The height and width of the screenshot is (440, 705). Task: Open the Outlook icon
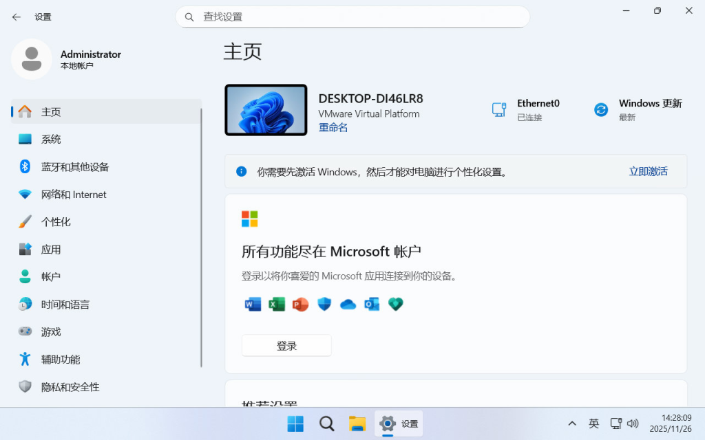[372, 304]
